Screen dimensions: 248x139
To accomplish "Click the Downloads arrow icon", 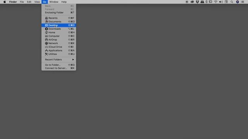I will click(46, 29).
